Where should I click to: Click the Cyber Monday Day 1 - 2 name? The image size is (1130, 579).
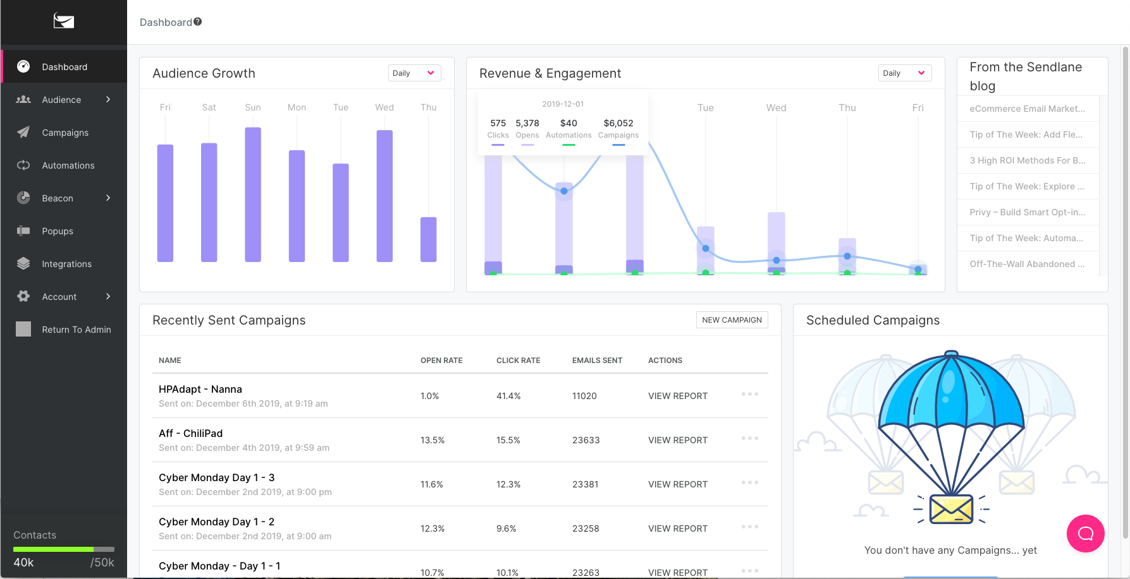[x=217, y=522]
